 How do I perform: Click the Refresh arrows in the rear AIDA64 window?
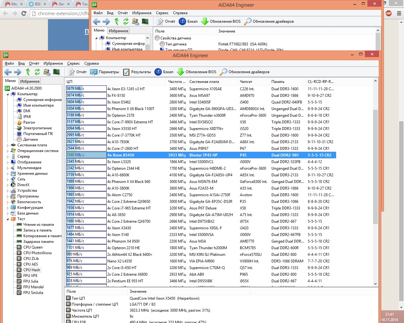pos(126,21)
